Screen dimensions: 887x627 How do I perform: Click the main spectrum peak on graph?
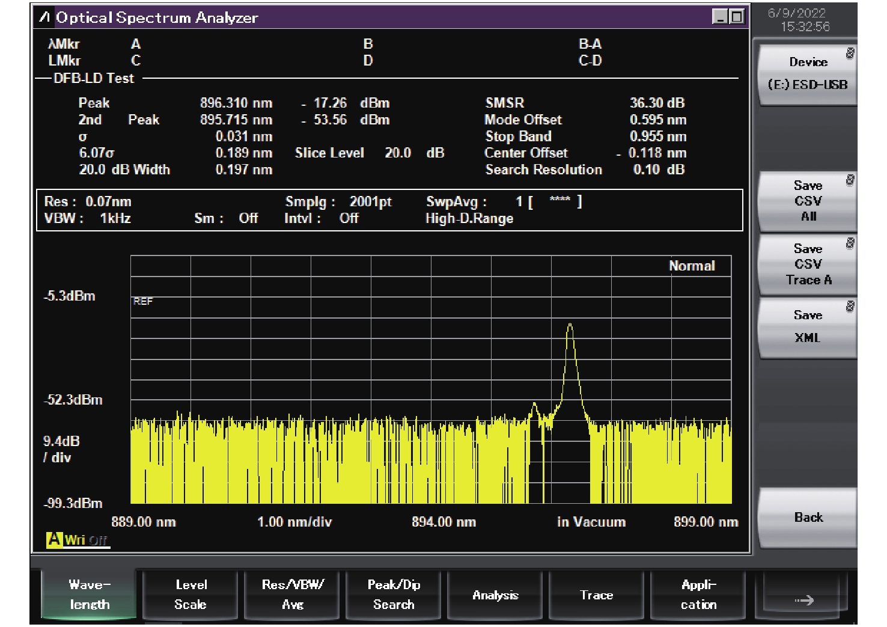pos(570,328)
